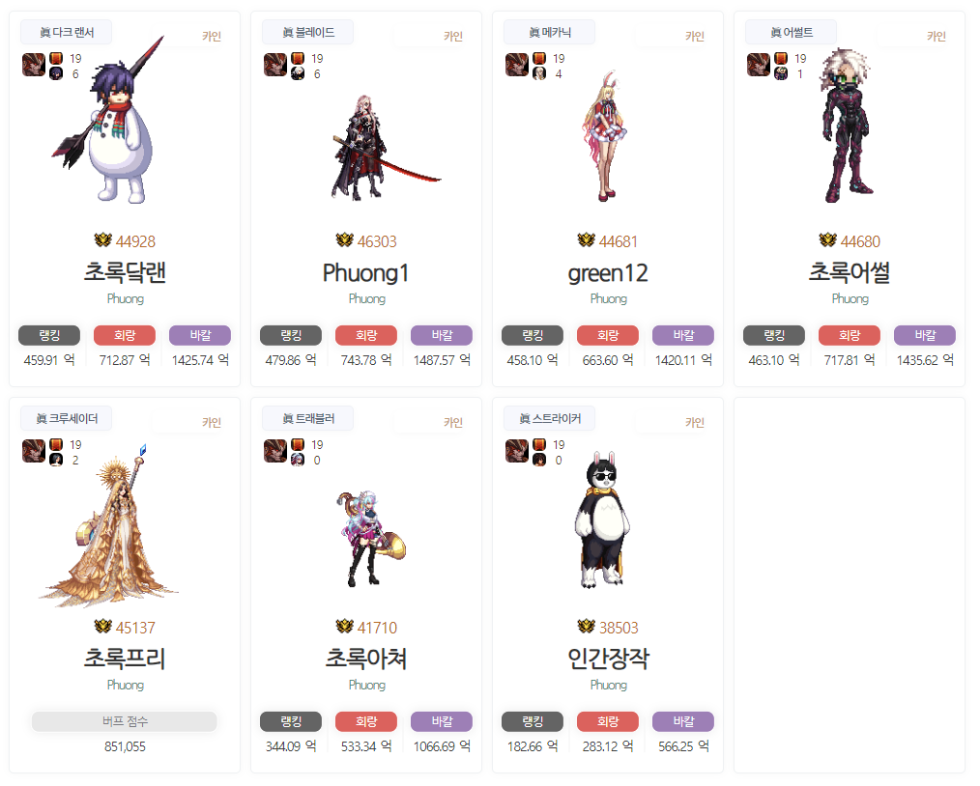The height and width of the screenshot is (786, 980).
Task: Click 바칼 button on Phuong1 card
Action: point(442,335)
